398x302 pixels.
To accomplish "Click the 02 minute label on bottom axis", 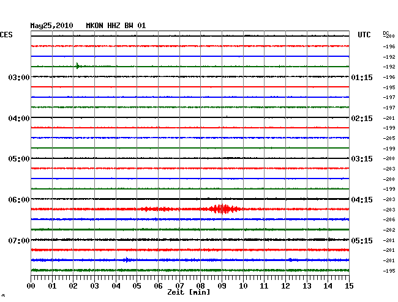I will tap(73, 285).
